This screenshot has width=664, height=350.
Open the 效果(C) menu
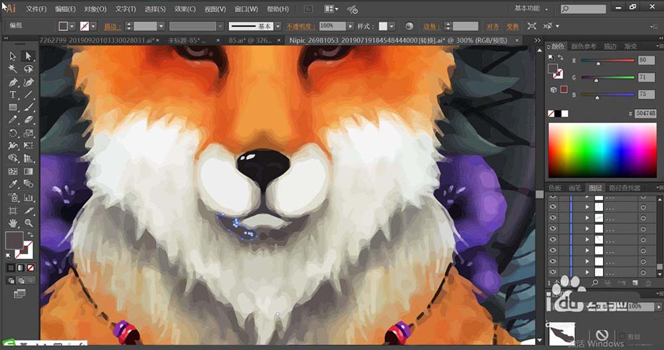tap(185, 9)
